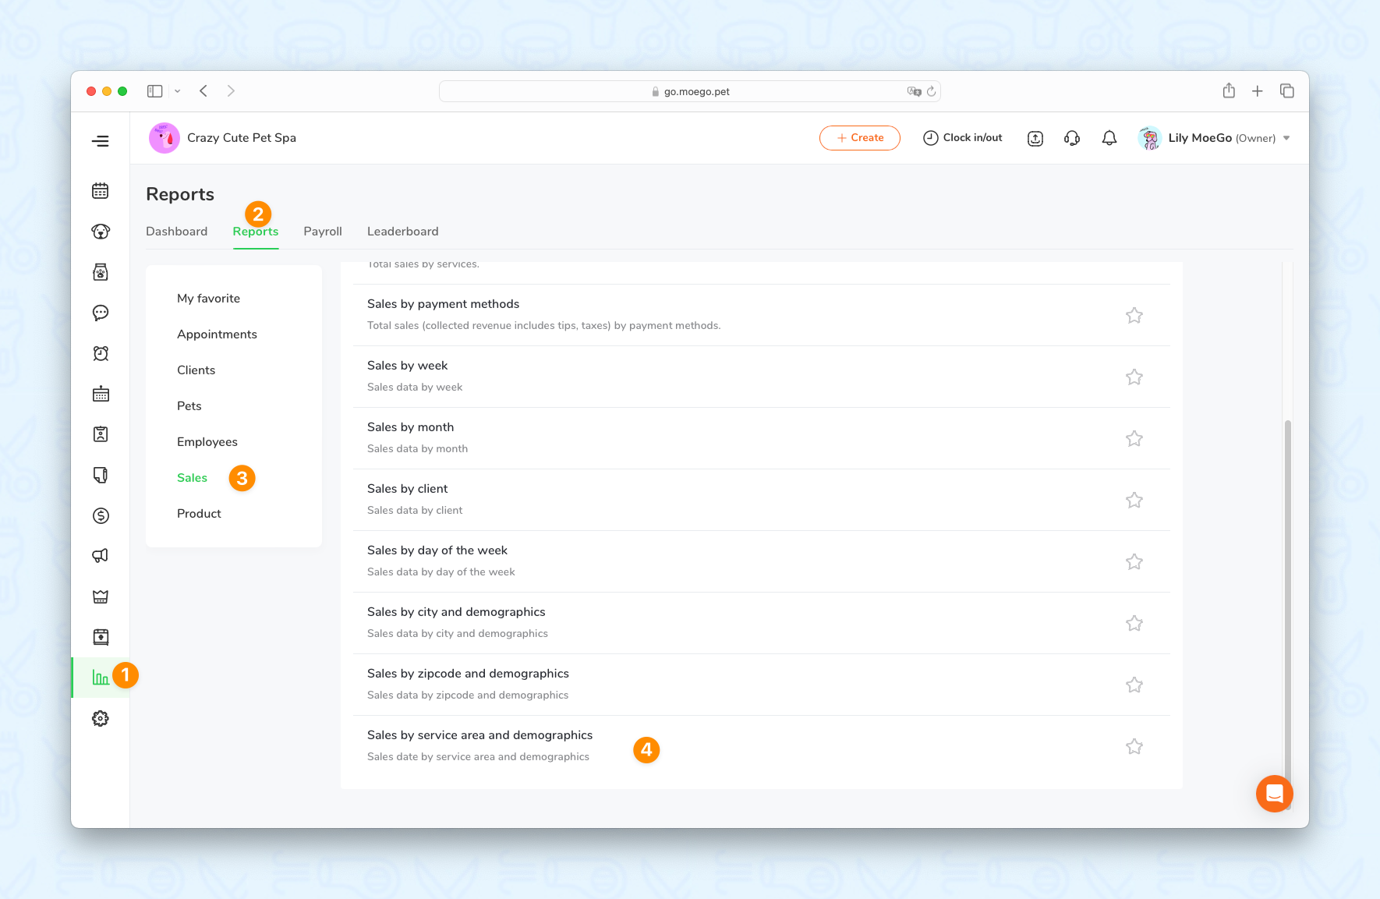
Task: Click the go.moego.pet address field
Action: pyautogui.click(x=690, y=91)
